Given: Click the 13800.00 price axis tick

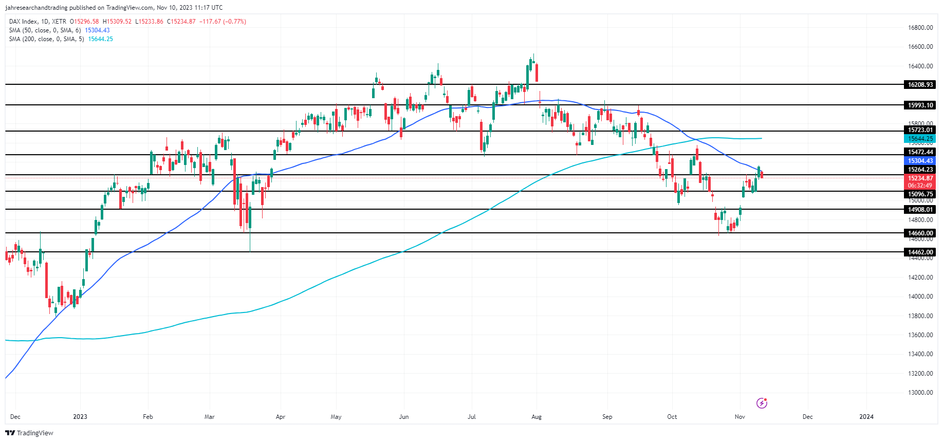Looking at the screenshot, I should (x=920, y=316).
